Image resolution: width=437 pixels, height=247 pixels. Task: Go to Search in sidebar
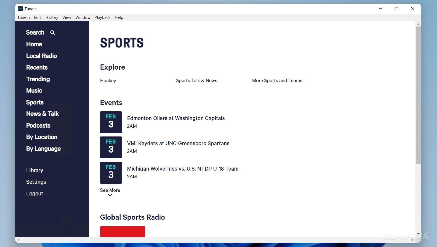(35, 32)
